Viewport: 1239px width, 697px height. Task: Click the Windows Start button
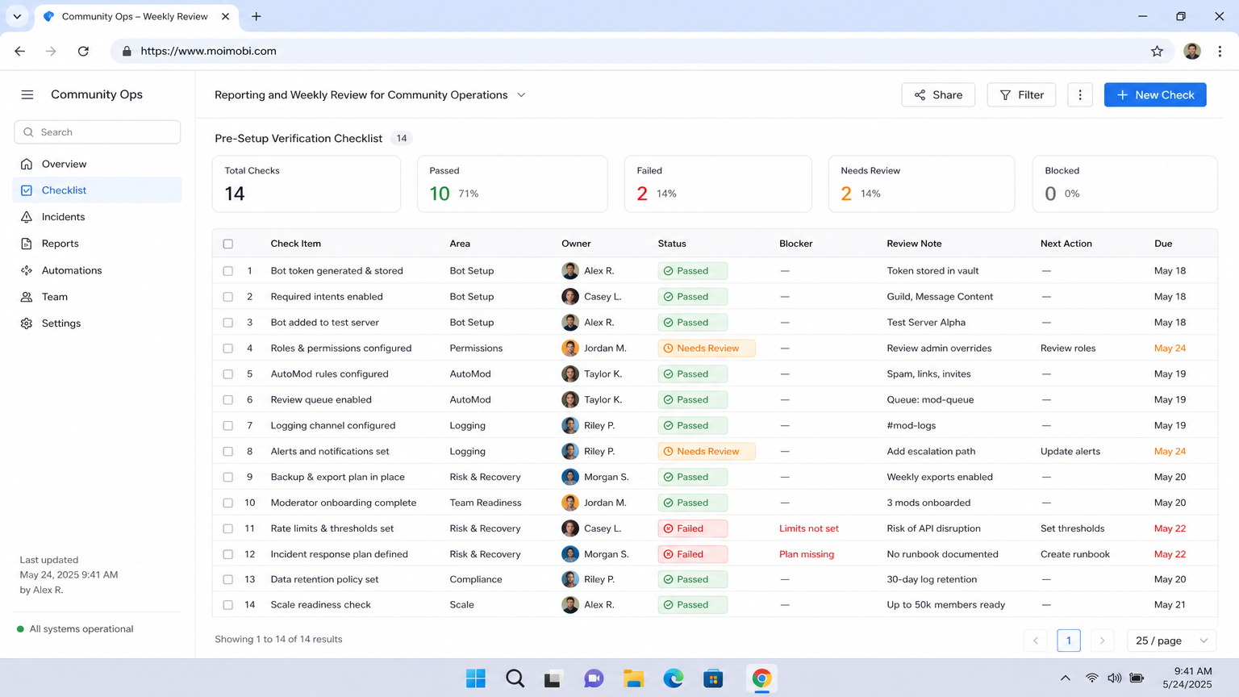click(x=476, y=678)
